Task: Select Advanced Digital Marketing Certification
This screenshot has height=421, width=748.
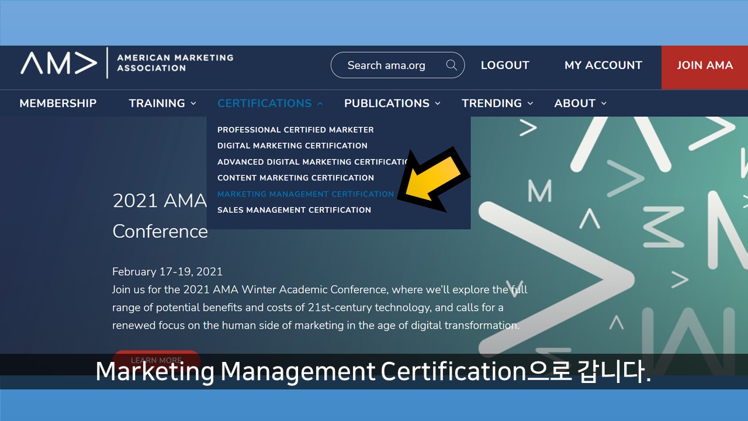Action: (314, 162)
